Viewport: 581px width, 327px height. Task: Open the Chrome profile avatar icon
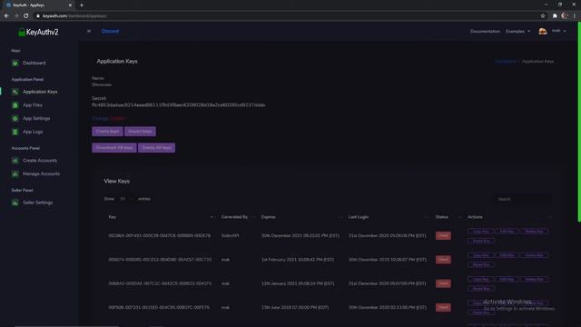565,16
